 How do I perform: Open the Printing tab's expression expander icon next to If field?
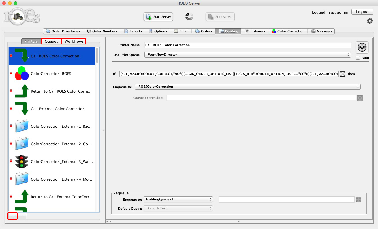click(x=343, y=74)
